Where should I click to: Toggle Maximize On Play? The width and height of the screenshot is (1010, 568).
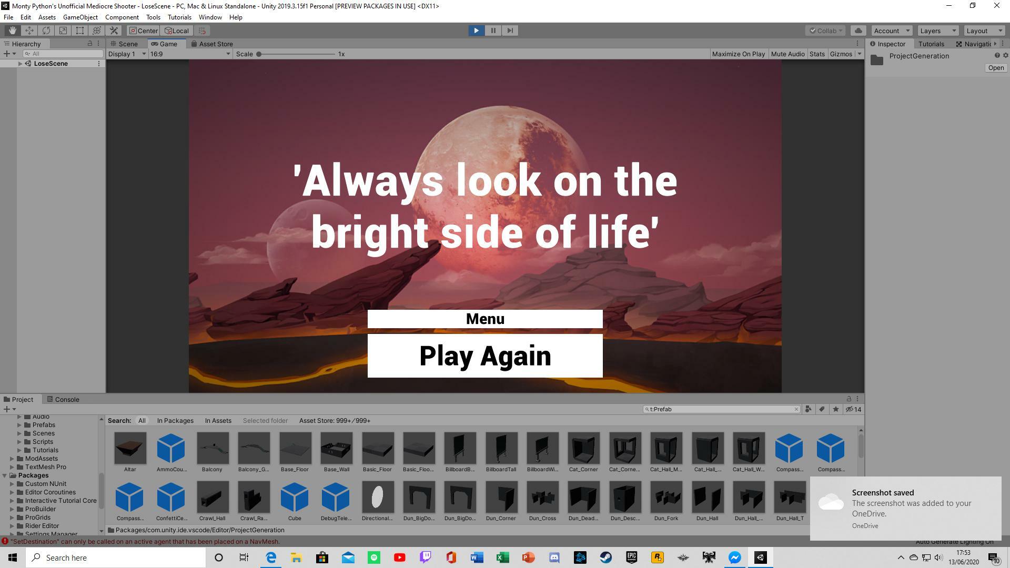[738, 54]
